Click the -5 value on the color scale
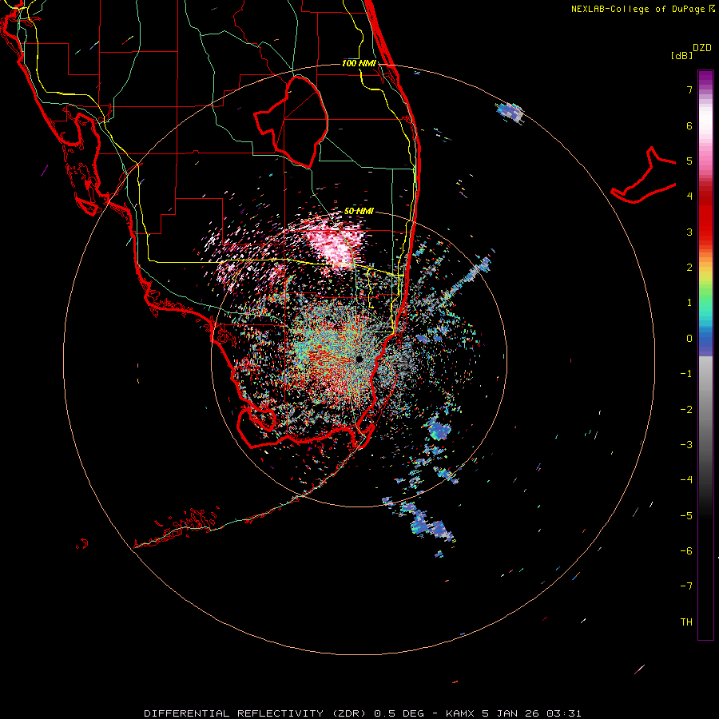Screen dimensions: 719x719 coord(686,516)
